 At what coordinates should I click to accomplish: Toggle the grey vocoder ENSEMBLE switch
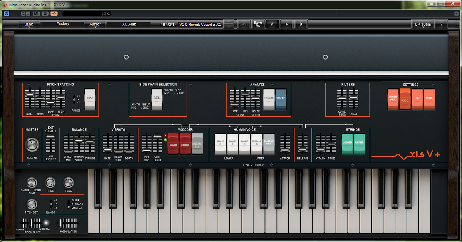pos(197,144)
